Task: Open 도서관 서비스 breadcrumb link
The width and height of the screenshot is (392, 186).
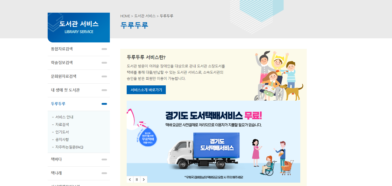Action: (145, 16)
